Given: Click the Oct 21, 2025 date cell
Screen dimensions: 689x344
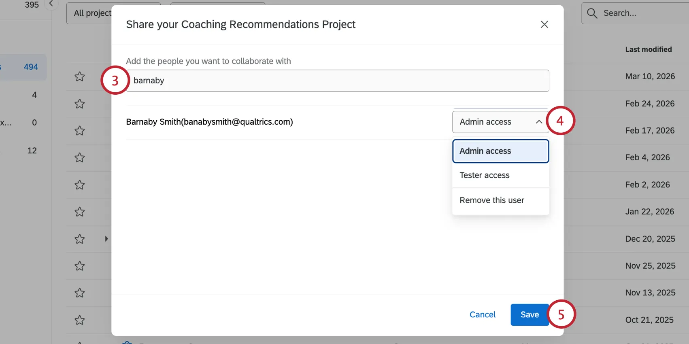Looking at the screenshot, I should pos(649,320).
